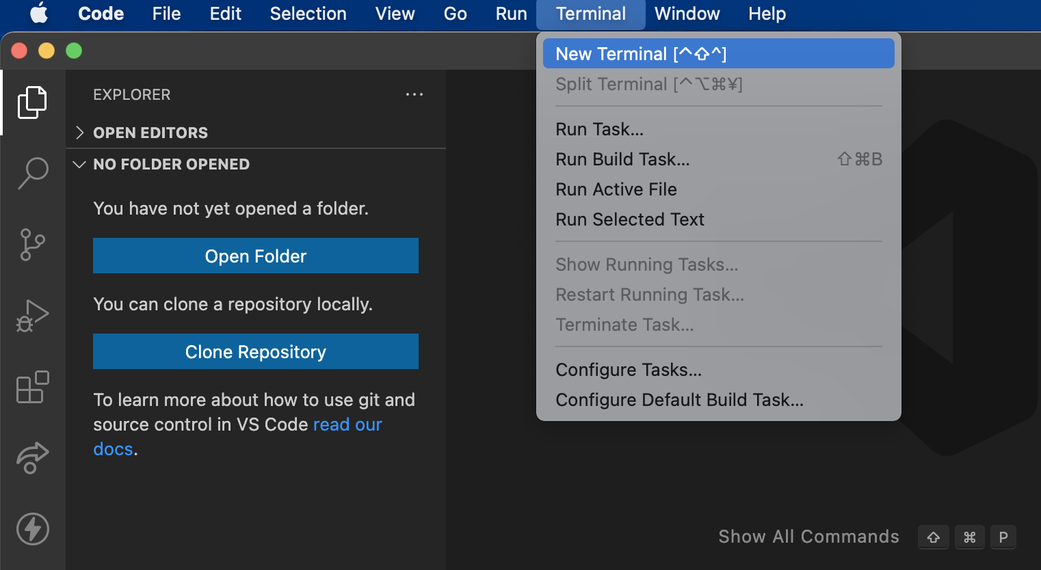This screenshot has height=570, width=1041.
Task: Open the Search view icon
Action: [x=32, y=173]
